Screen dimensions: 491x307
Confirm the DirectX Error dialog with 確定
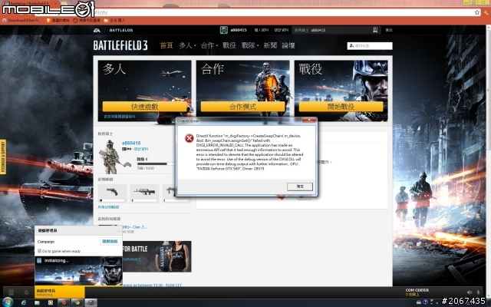(300, 187)
